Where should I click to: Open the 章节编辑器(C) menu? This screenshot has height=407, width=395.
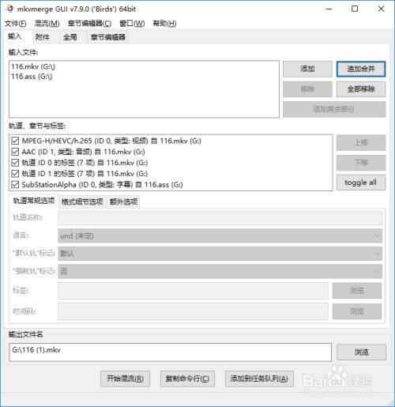click(x=89, y=24)
